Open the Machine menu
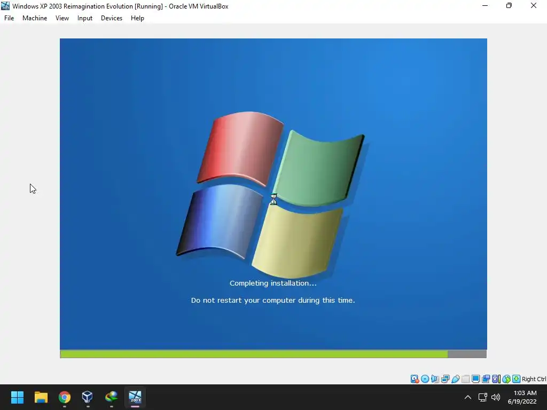 point(35,18)
